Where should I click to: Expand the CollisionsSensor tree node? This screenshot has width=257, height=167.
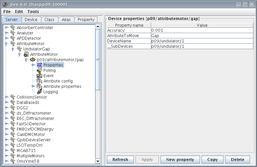coord(6,97)
